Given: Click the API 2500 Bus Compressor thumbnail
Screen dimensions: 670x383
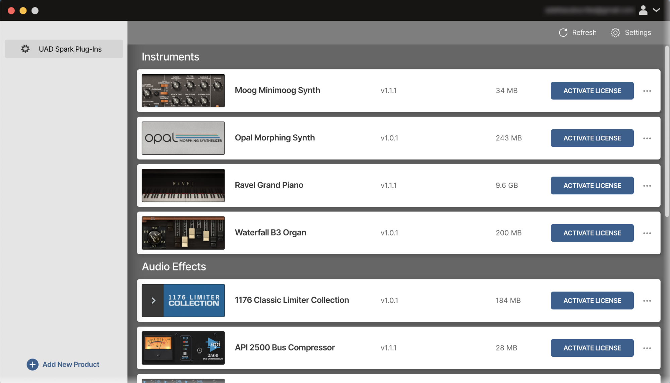Looking at the screenshot, I should tap(183, 348).
